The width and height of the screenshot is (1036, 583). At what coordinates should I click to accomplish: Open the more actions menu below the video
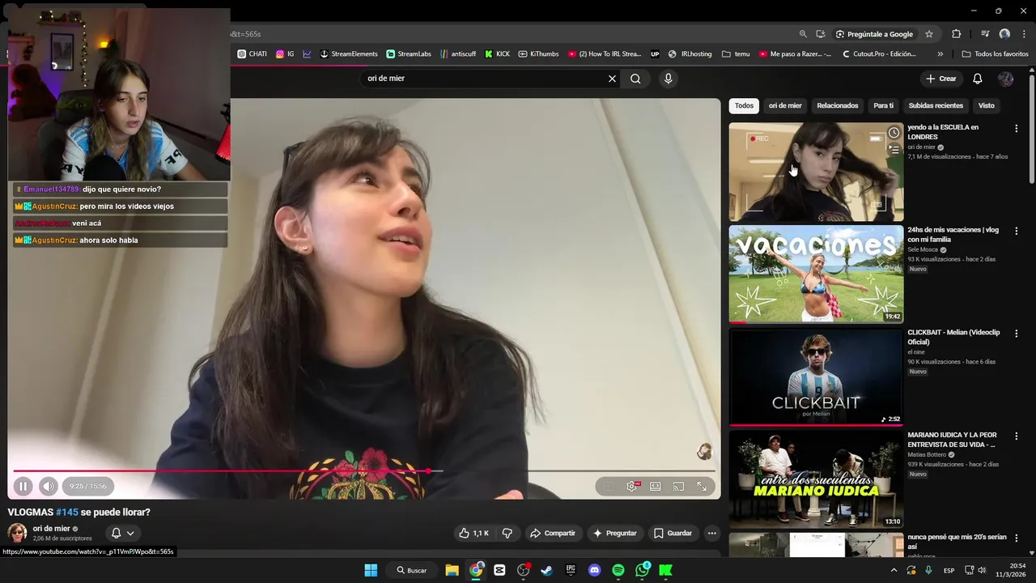click(712, 533)
